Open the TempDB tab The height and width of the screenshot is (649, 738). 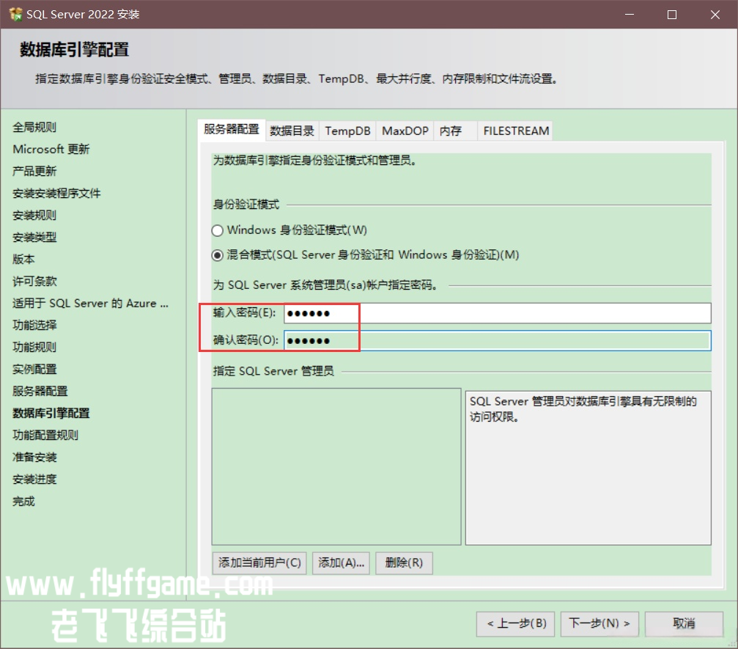(347, 131)
